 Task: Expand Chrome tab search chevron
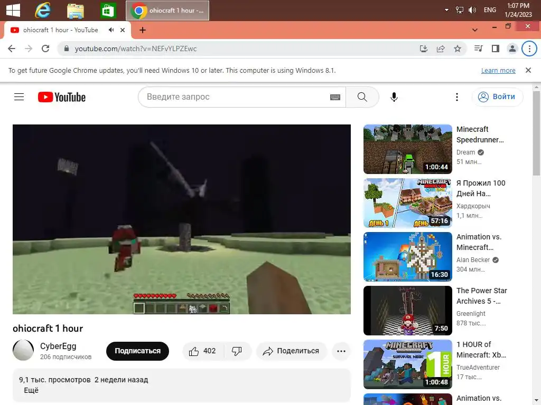pyautogui.click(x=475, y=30)
